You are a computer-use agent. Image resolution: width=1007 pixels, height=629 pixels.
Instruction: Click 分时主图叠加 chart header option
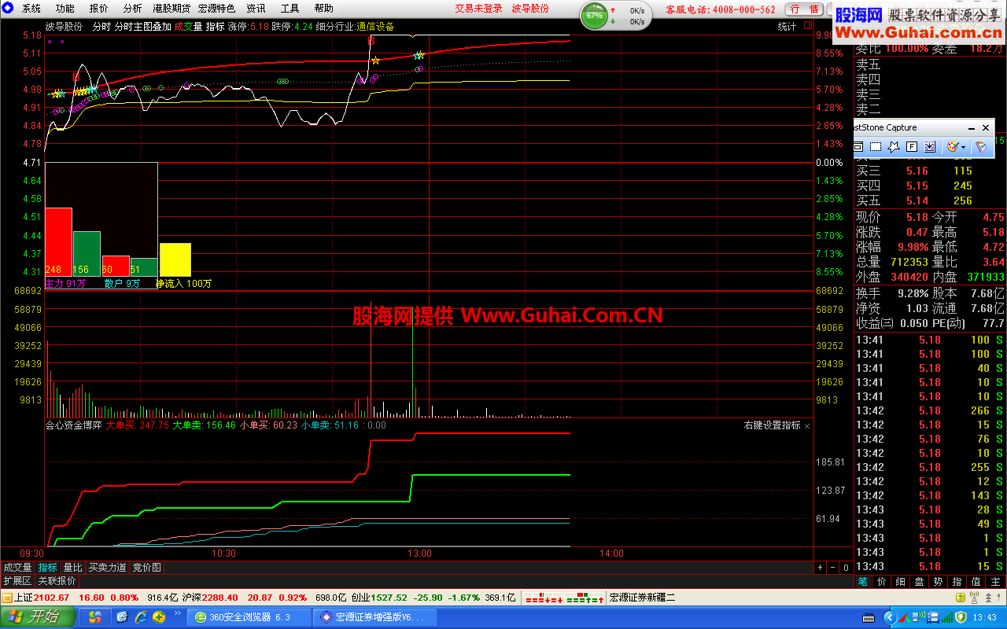[143, 26]
